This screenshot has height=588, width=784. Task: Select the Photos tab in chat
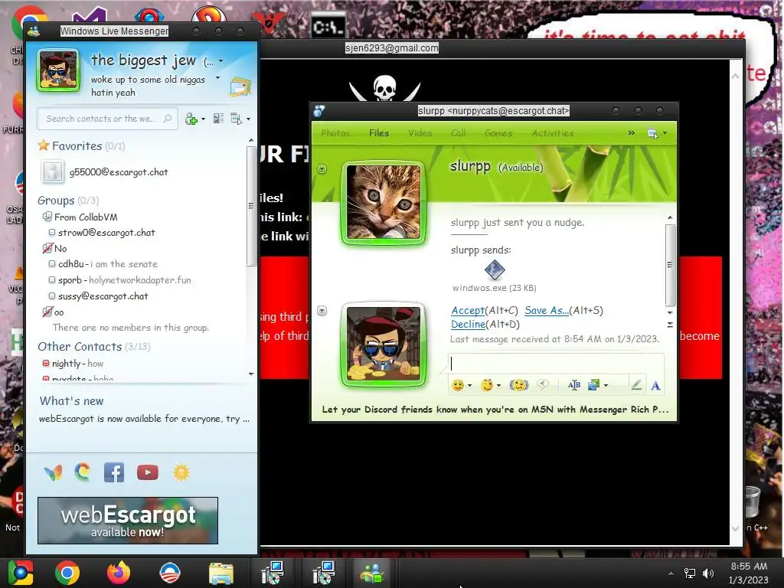(335, 133)
